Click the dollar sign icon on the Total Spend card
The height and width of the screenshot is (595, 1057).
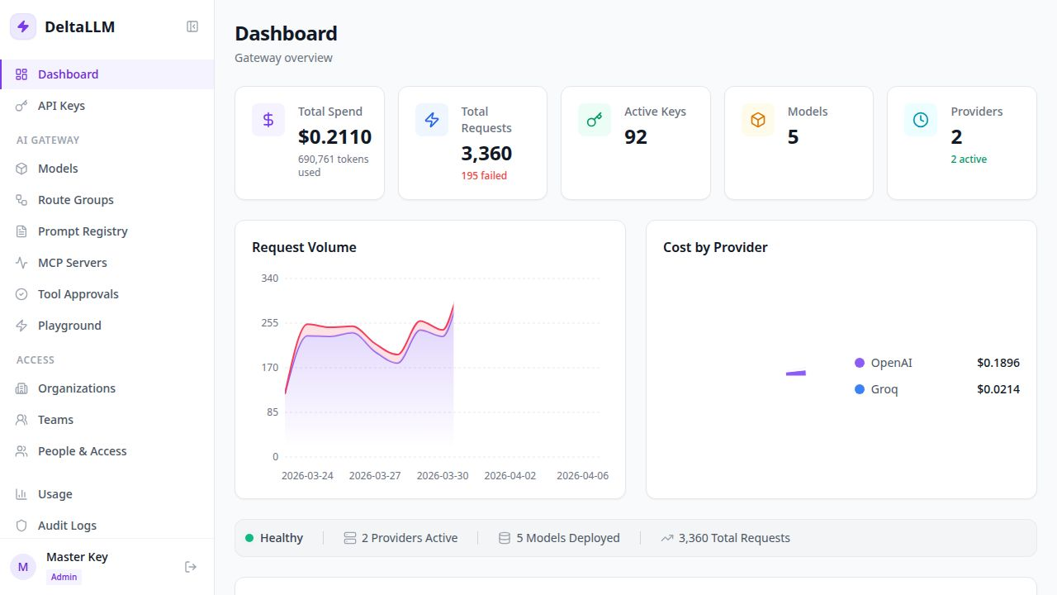point(268,120)
